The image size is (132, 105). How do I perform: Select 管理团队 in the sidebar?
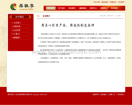point(17,38)
